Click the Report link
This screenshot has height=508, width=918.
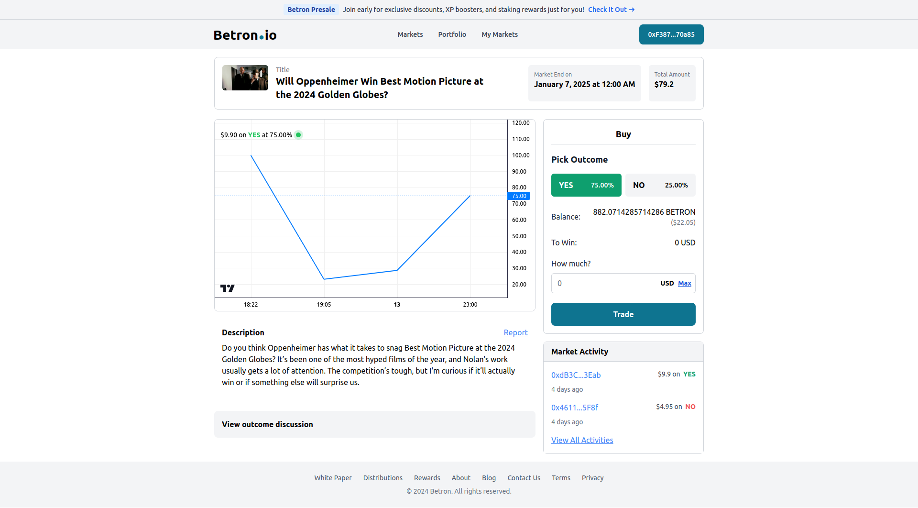[x=515, y=332]
